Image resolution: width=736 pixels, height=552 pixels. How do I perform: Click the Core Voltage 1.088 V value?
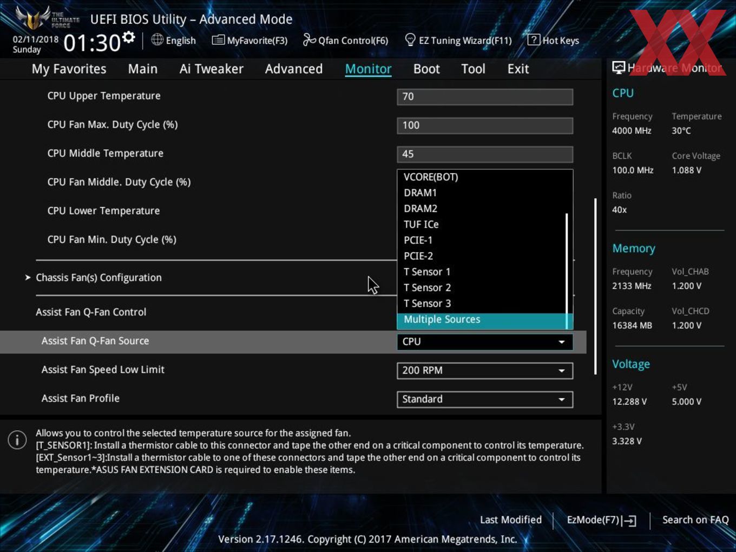[687, 170]
